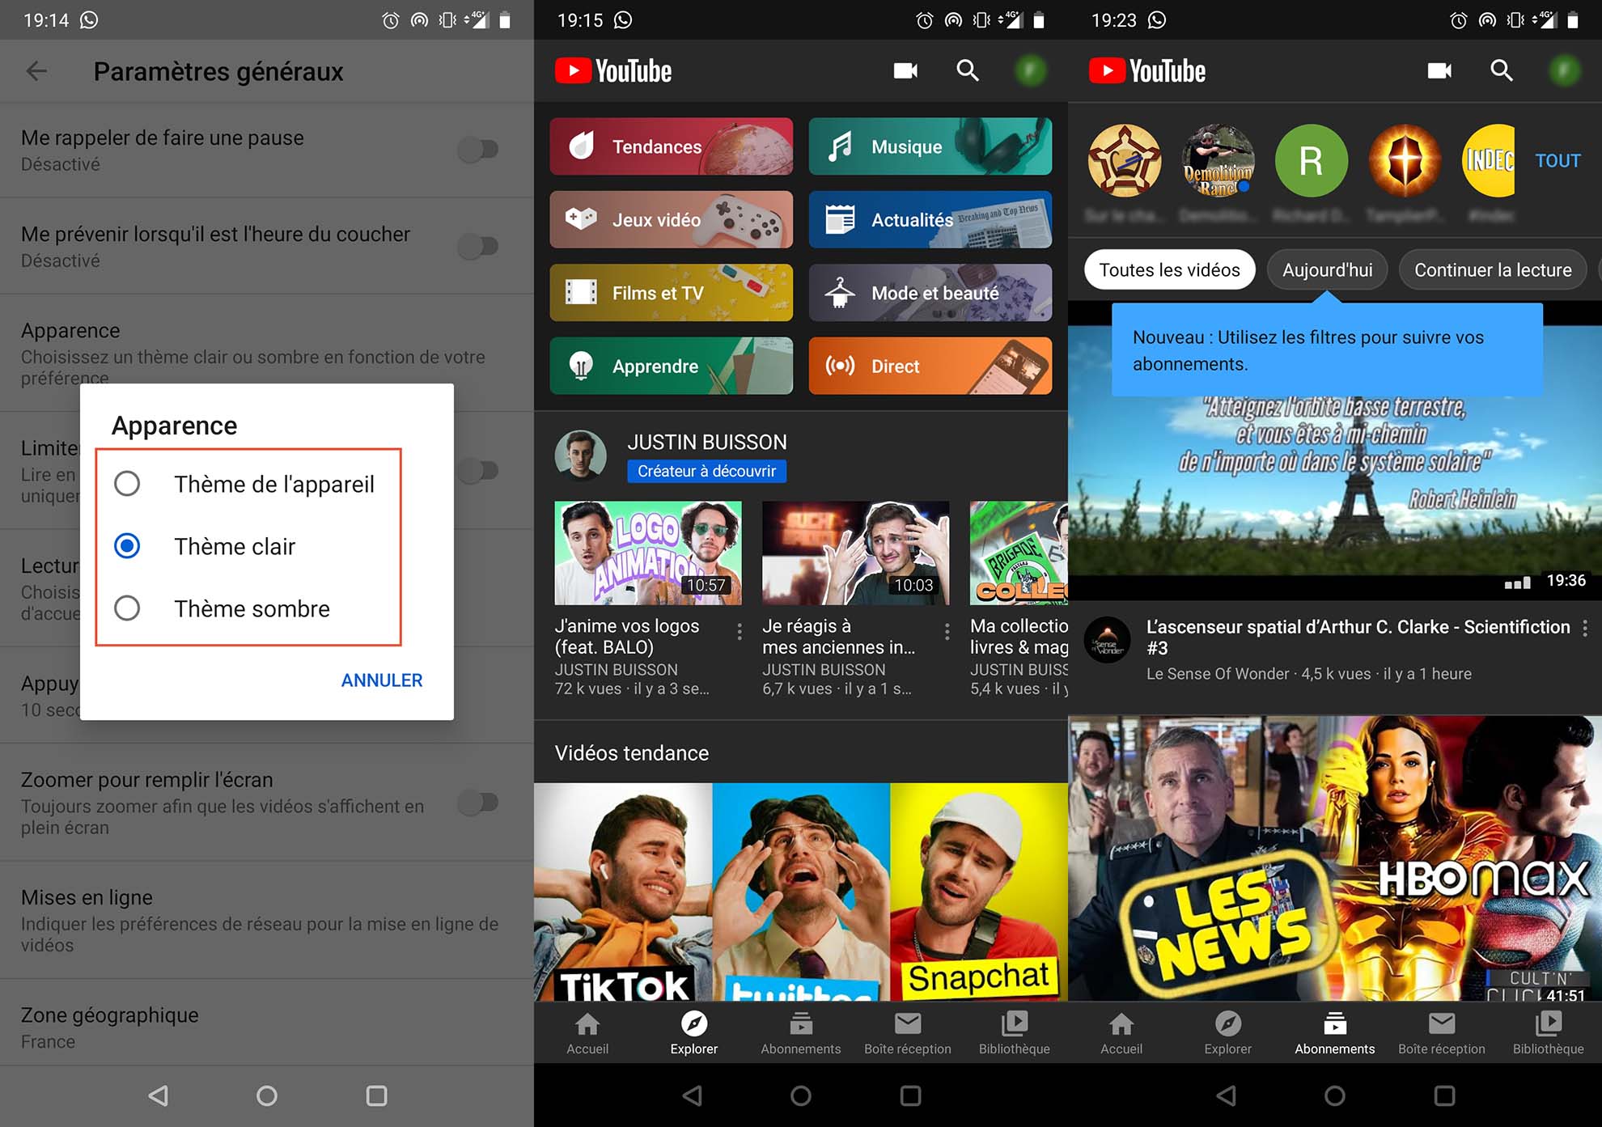Tap Android home button in middle screen
The width and height of the screenshot is (1602, 1127).
click(x=801, y=1095)
